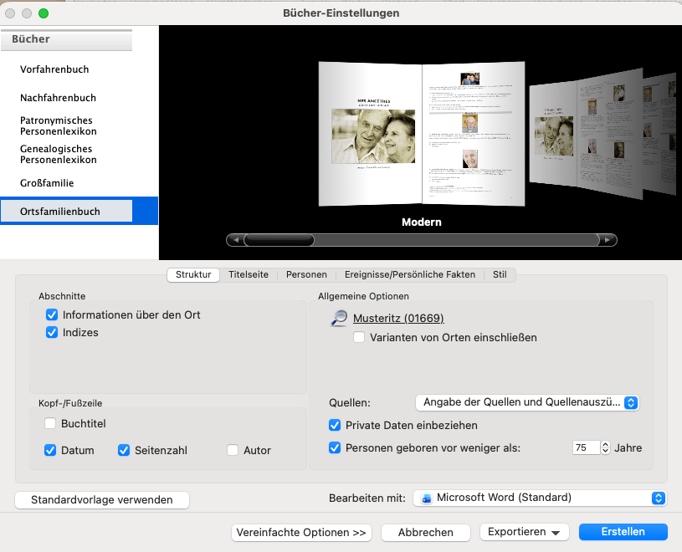
Task: Choose Patronymisches Personenlexikon
Action: (59, 125)
